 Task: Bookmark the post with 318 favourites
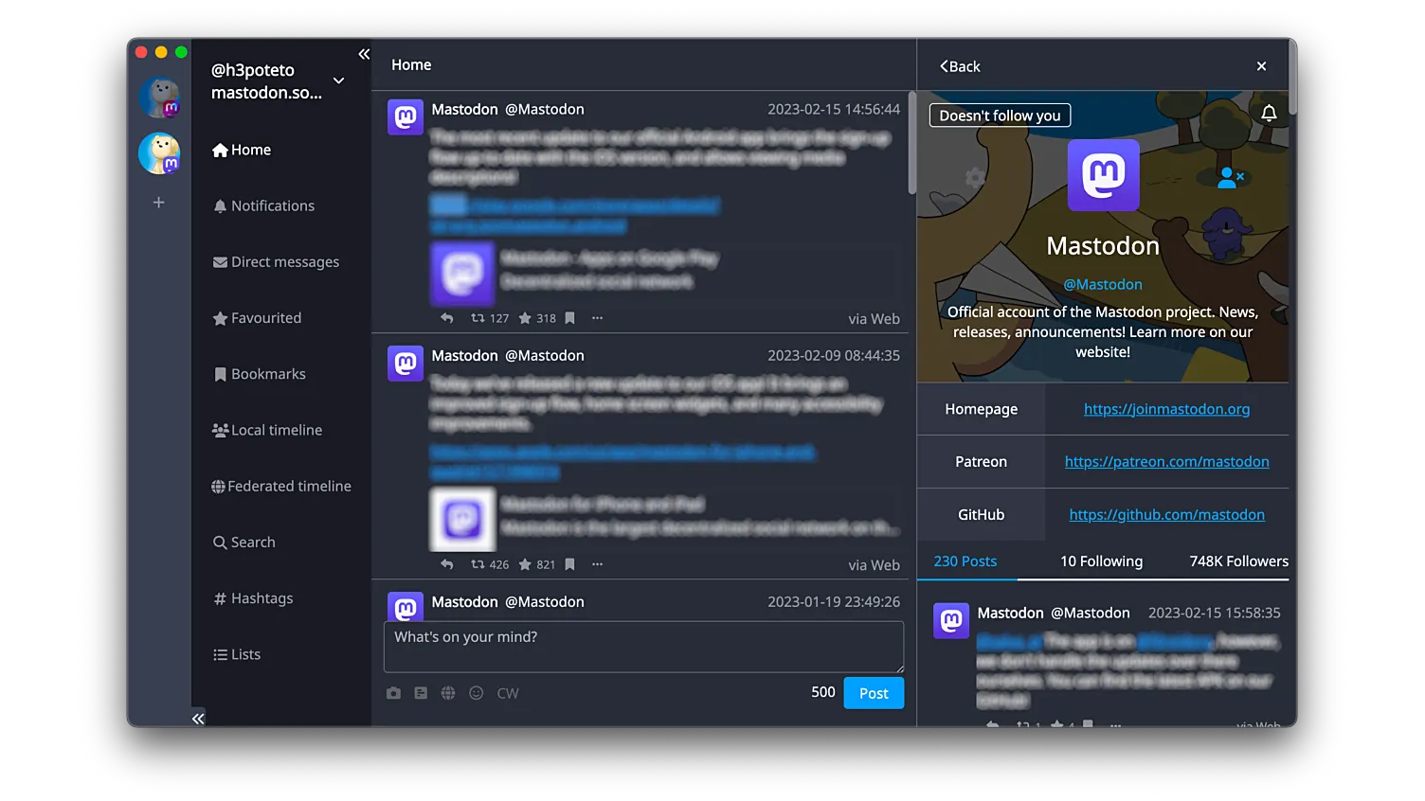(x=570, y=318)
